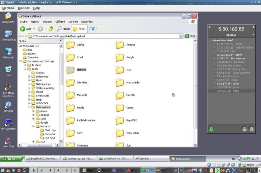
Task: Close the Složky folder pane
Action: [61, 40]
